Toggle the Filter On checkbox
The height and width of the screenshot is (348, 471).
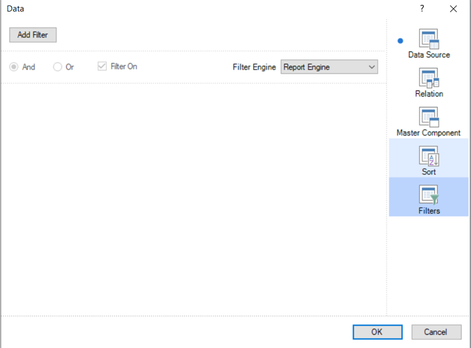(102, 66)
